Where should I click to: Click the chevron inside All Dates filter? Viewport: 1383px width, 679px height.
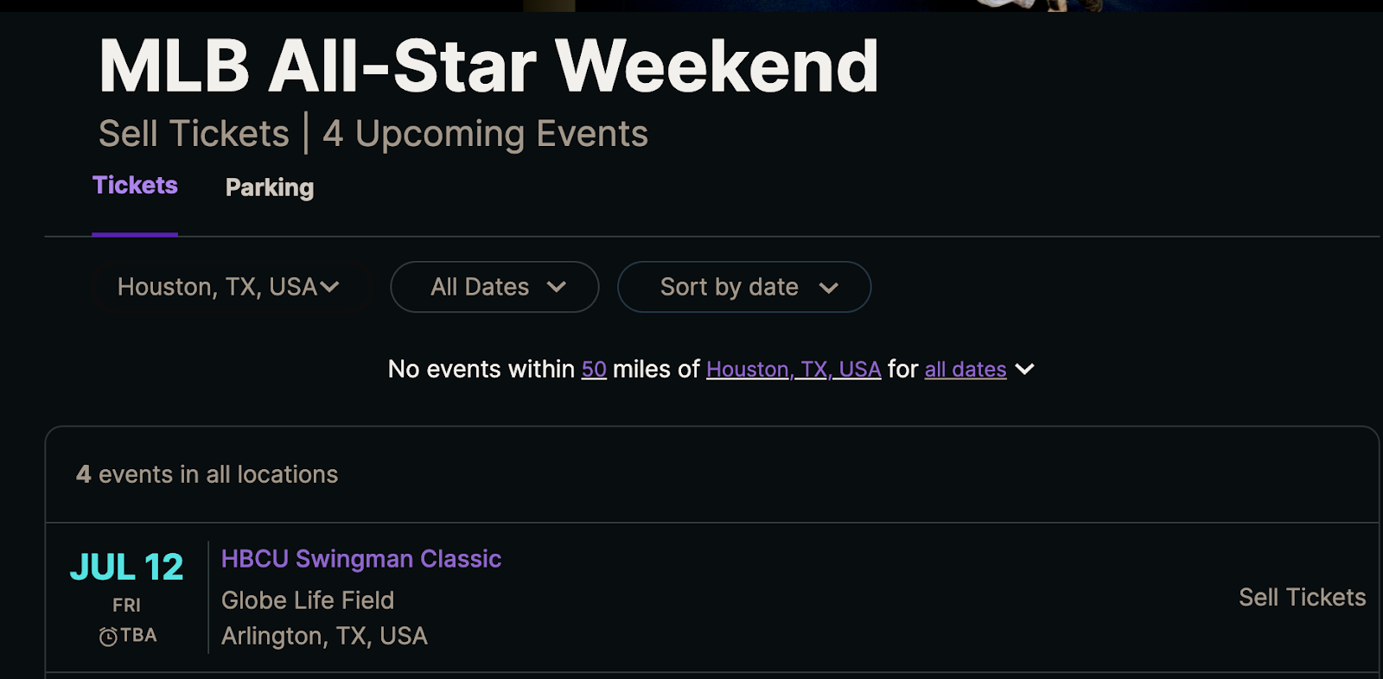tap(558, 287)
